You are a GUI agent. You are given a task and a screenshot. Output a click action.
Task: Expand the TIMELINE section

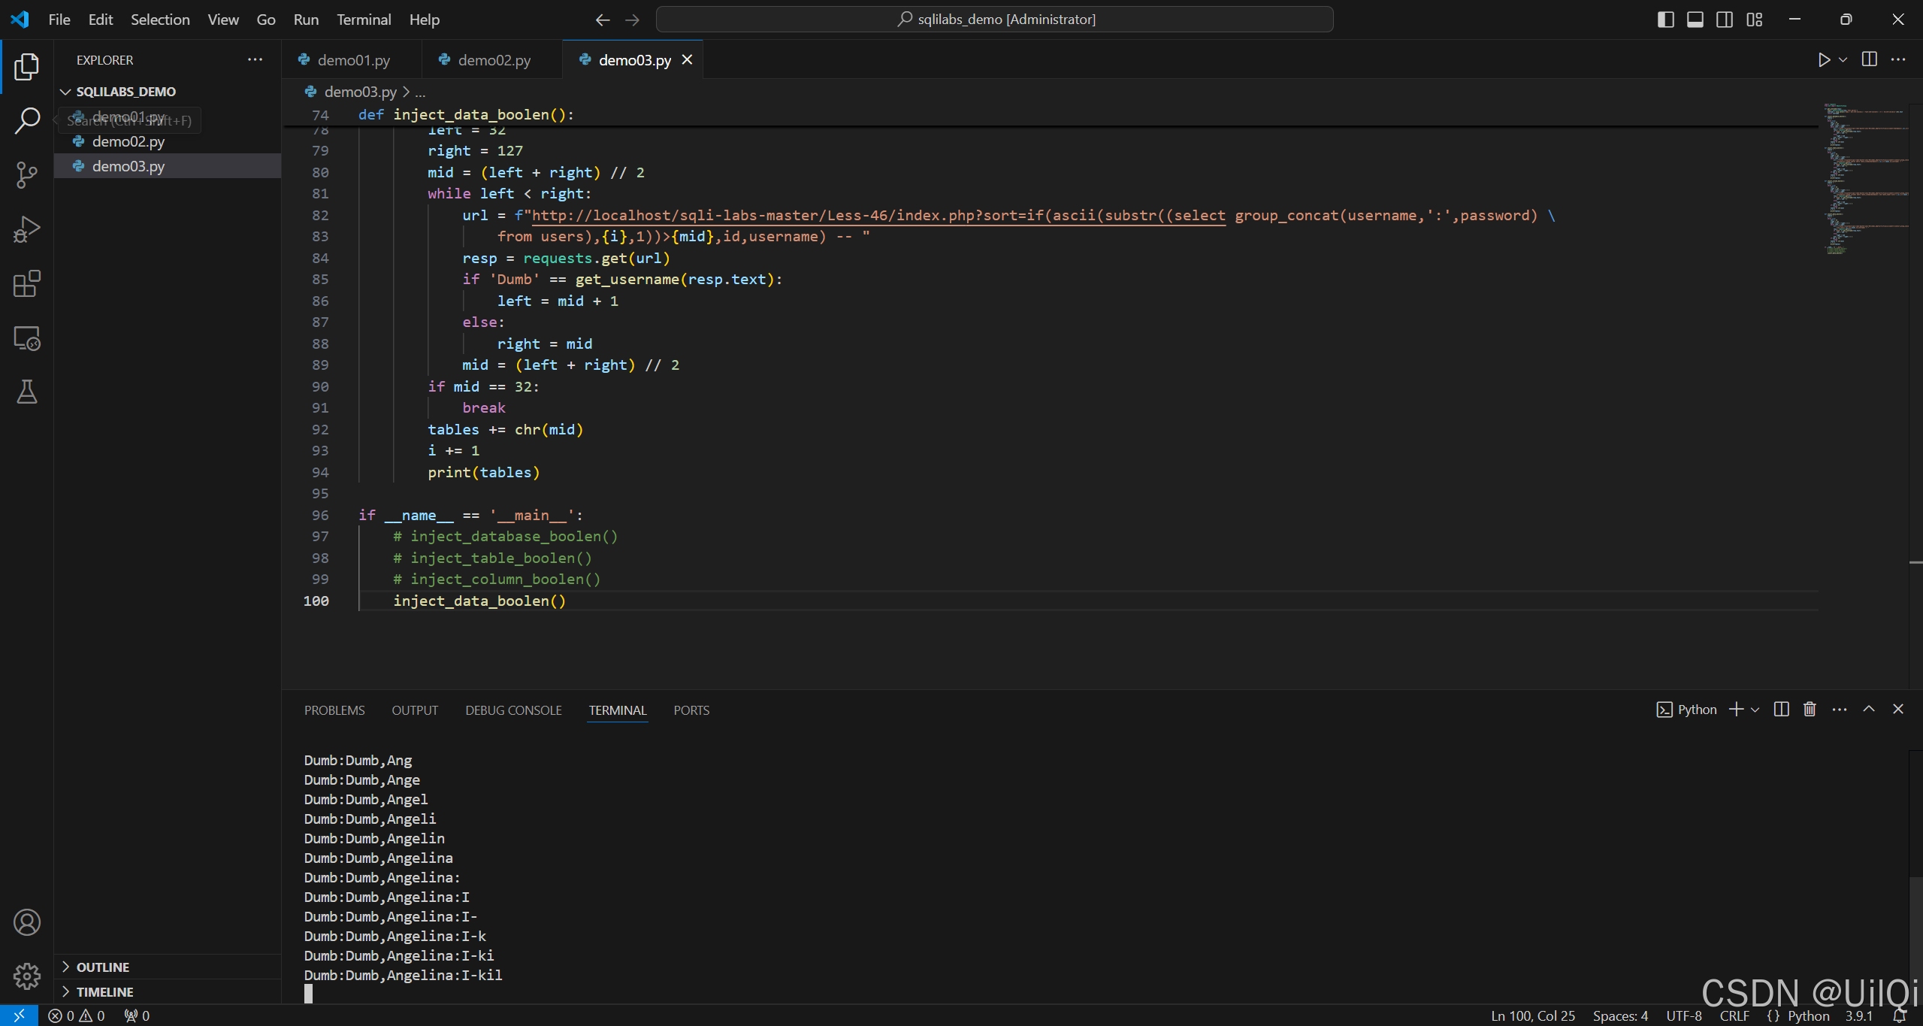104,992
